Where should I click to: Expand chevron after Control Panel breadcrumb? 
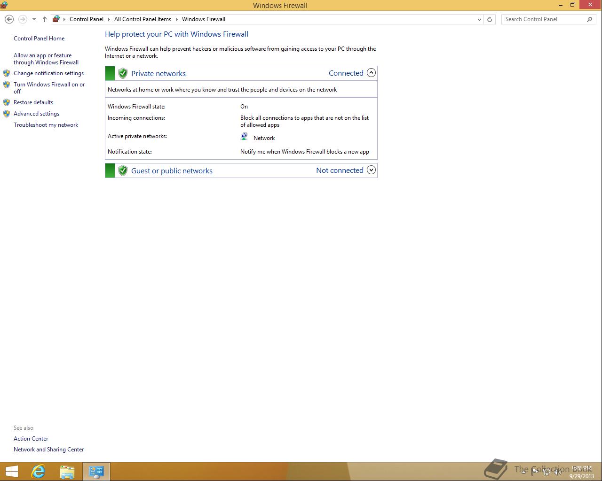click(109, 19)
